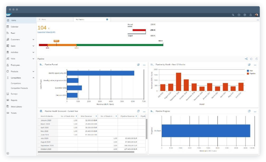Expand the Customers menu chevron
This screenshot has width=266, height=162.
click(33, 39)
